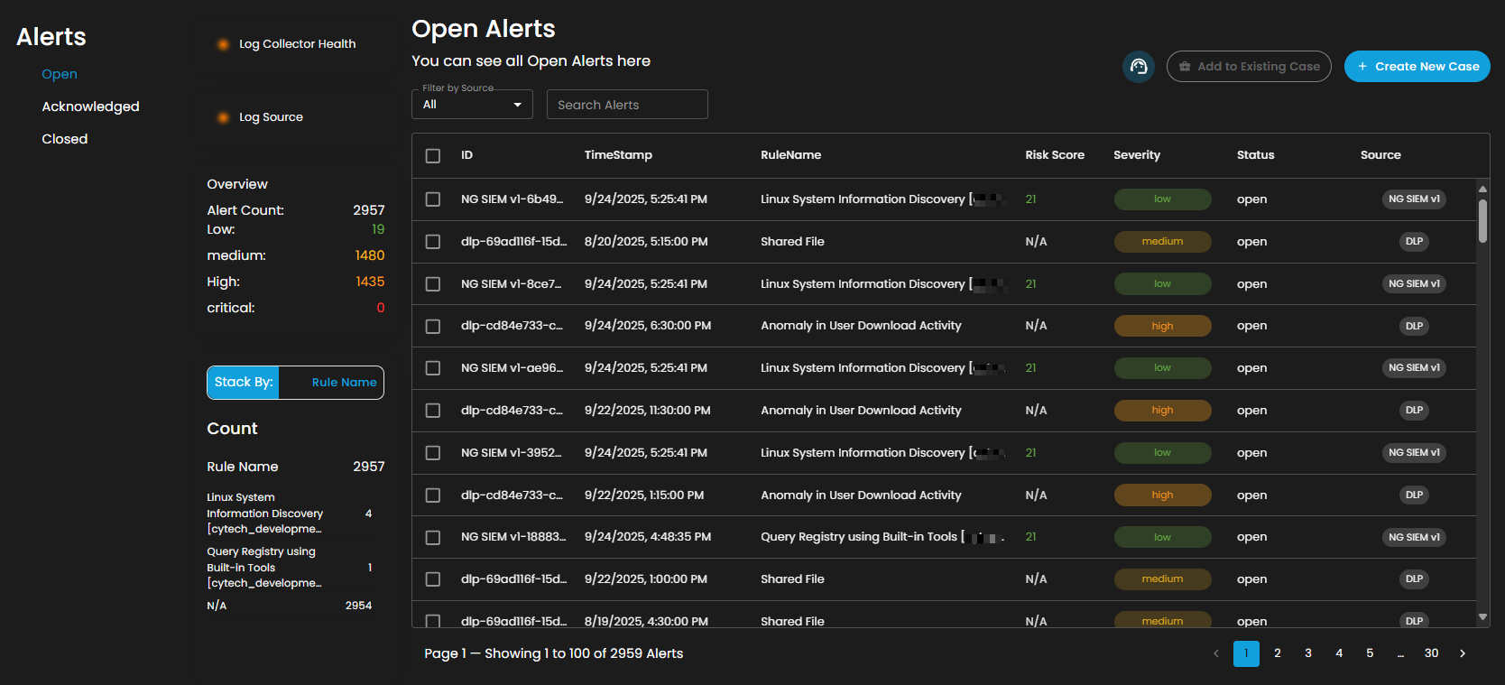1505x685 pixels.
Task: Go to page 30 of the alerts
Action: tap(1431, 653)
